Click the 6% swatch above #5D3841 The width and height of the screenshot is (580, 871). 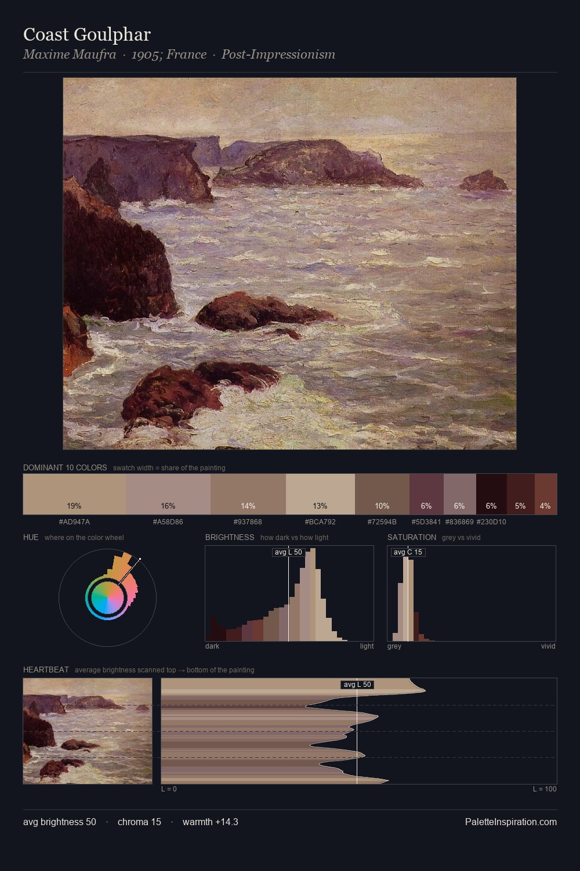[x=426, y=494]
